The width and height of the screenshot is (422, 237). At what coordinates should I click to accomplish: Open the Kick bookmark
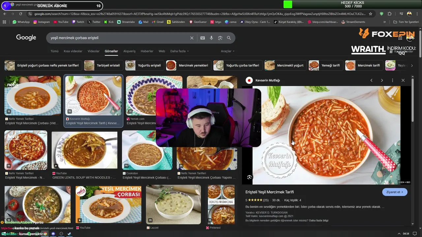[x=109, y=22]
